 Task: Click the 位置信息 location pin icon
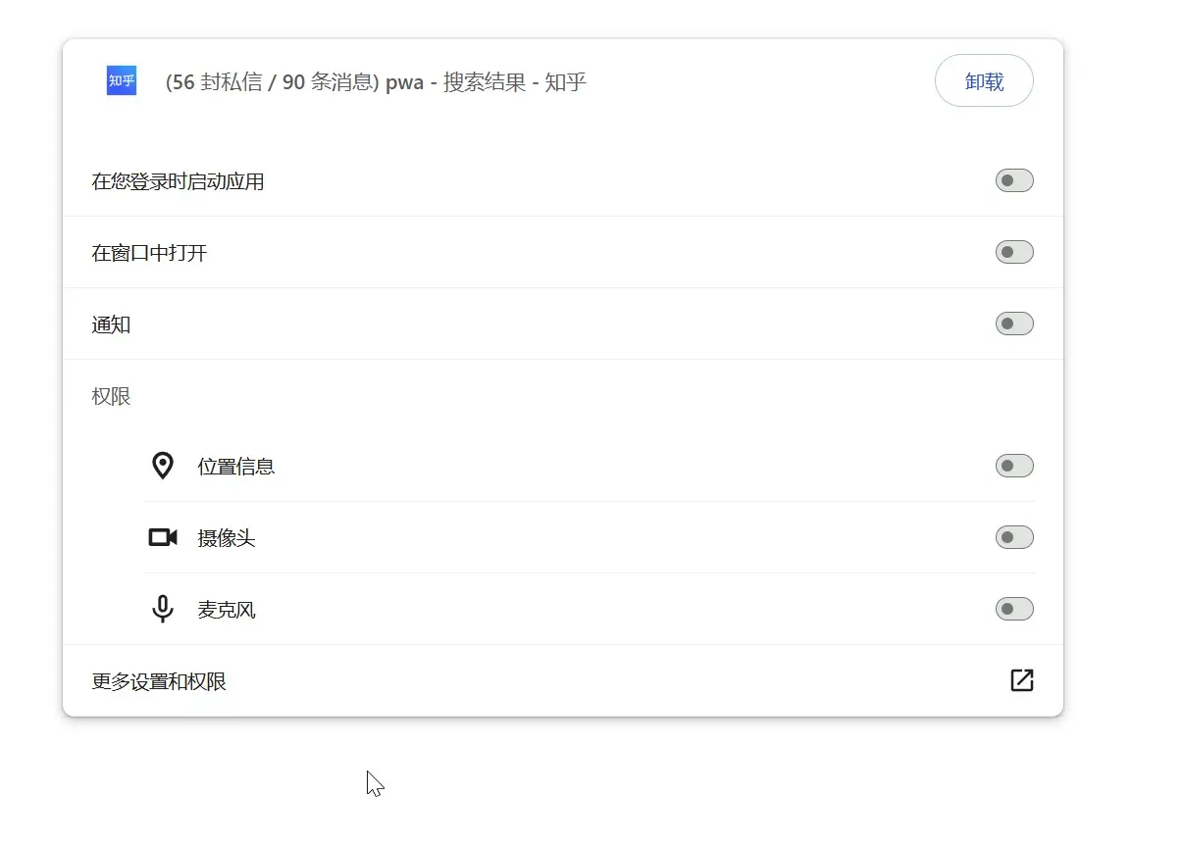(x=163, y=466)
